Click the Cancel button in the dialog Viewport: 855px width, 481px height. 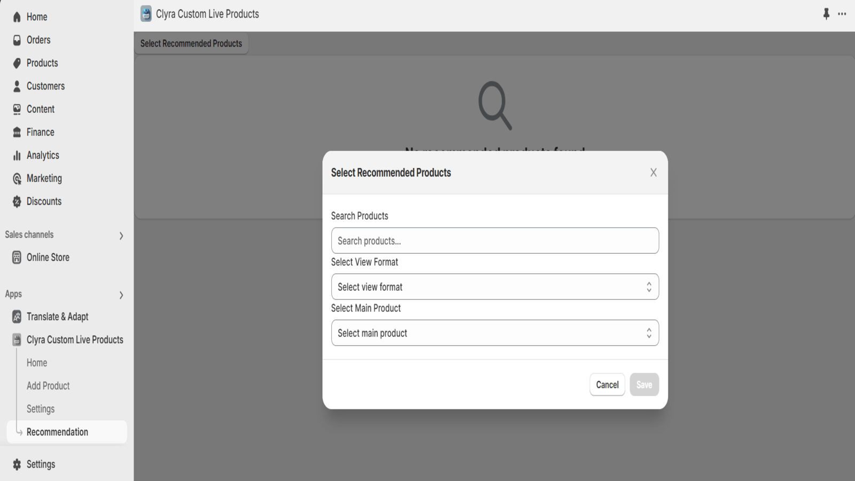point(607,384)
